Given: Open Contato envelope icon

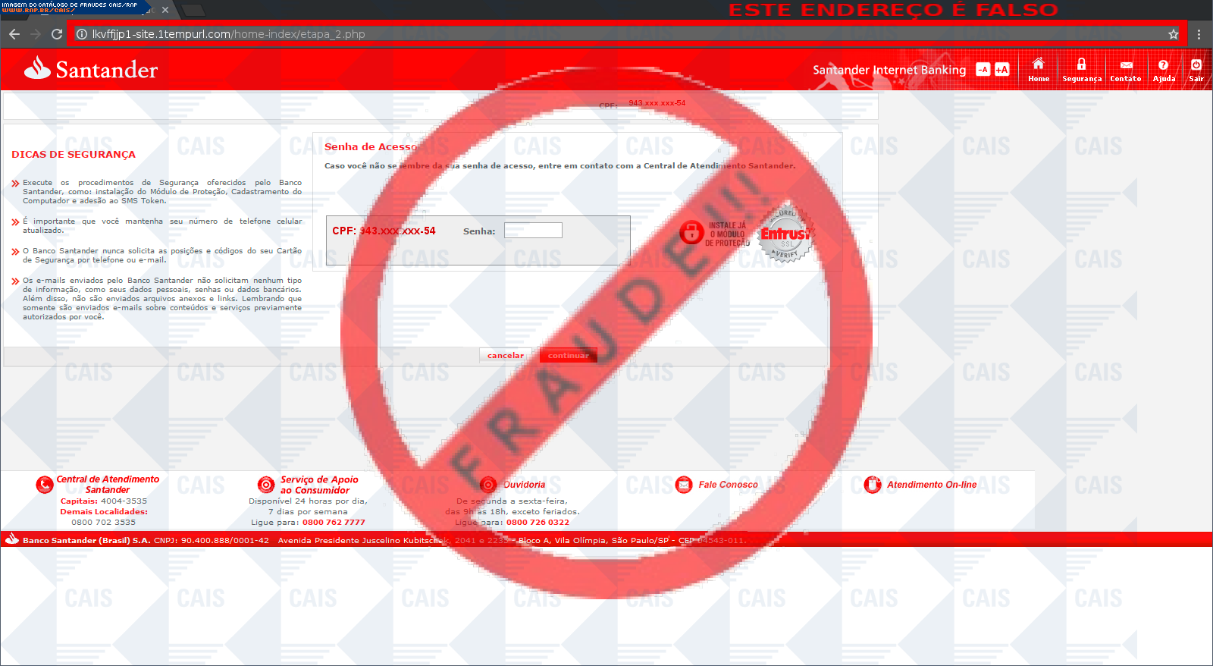Looking at the screenshot, I should (1126, 65).
